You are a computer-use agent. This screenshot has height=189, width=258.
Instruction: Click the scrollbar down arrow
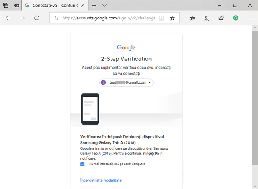[x=255, y=186]
